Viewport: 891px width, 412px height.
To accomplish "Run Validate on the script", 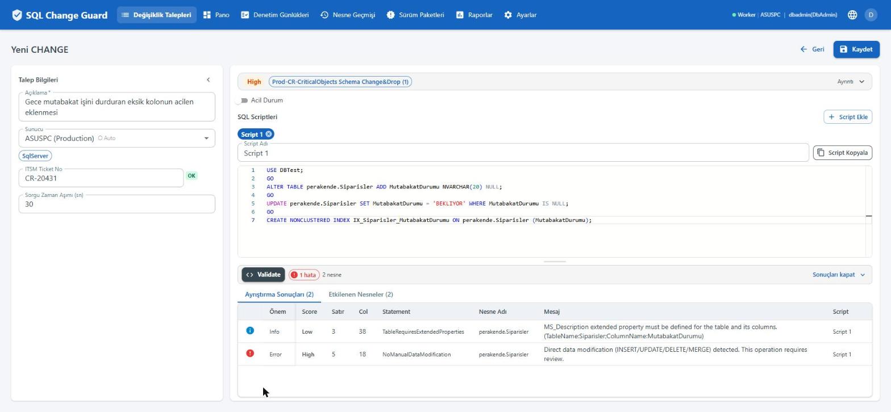I will click(x=263, y=275).
